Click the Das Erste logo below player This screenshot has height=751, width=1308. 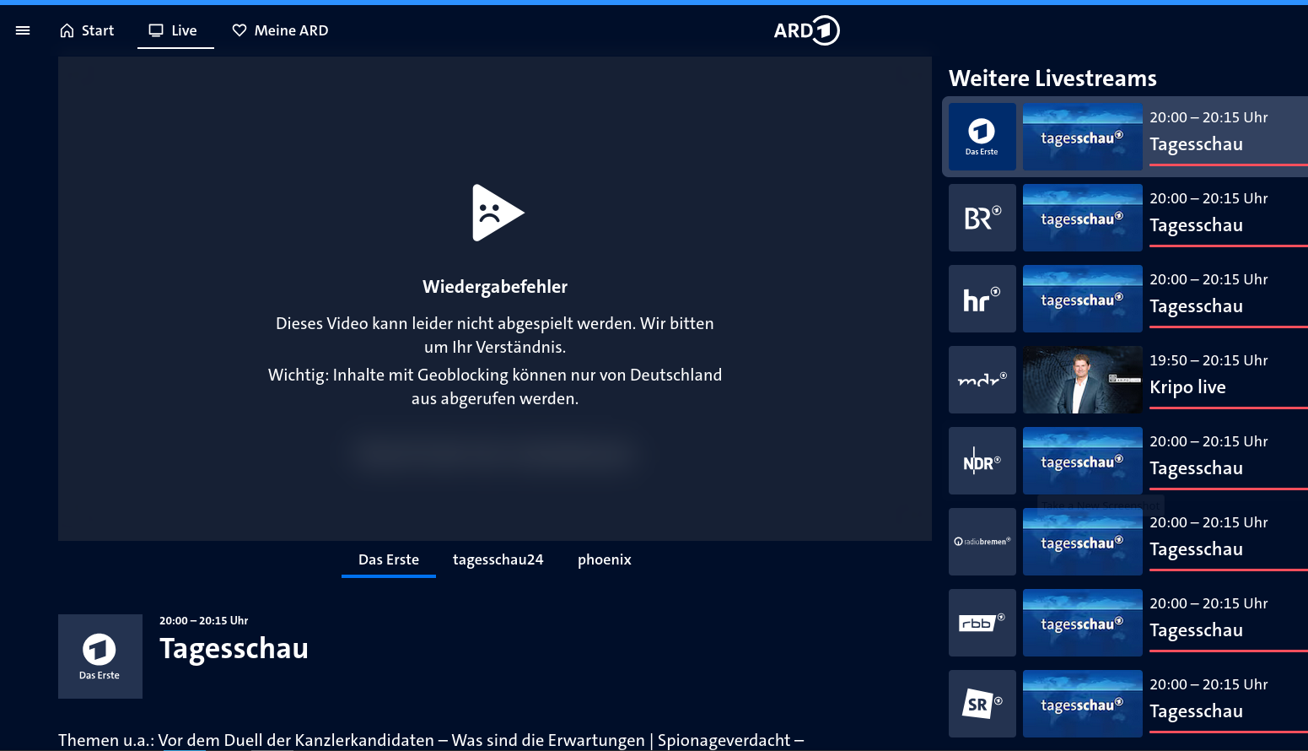[100, 656]
